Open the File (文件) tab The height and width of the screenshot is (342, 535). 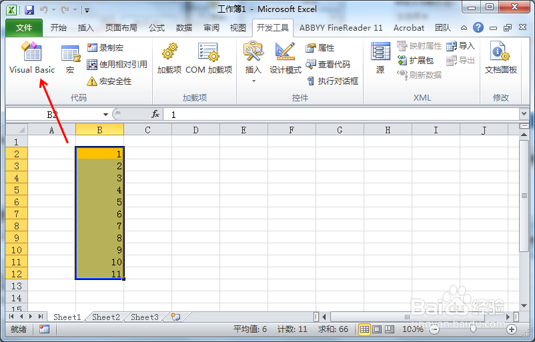(x=24, y=27)
